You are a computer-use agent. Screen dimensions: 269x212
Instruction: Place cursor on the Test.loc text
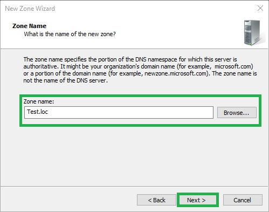pyautogui.click(x=37, y=112)
